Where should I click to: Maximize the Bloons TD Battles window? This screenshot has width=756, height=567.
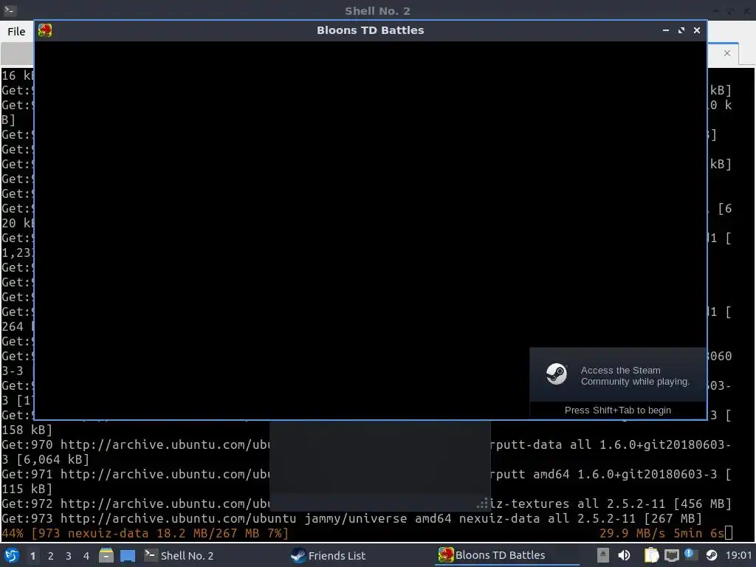(x=681, y=30)
